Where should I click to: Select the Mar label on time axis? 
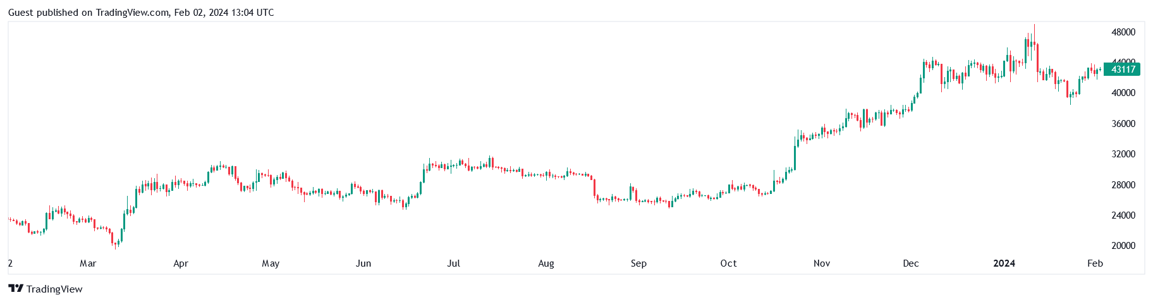click(88, 263)
